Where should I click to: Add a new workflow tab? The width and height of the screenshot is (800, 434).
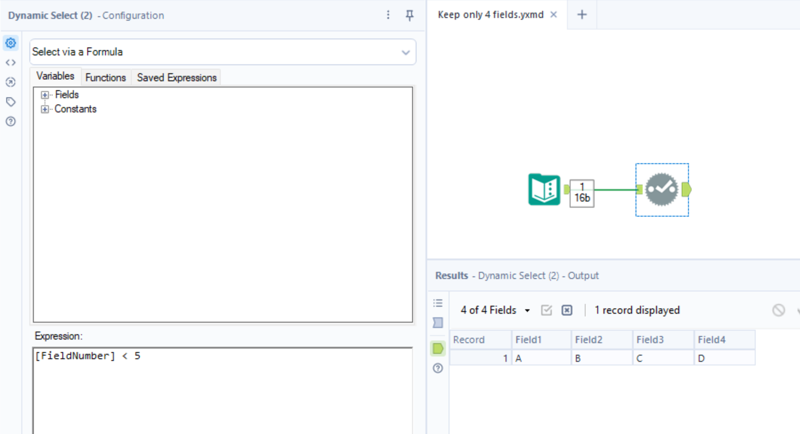pos(582,15)
